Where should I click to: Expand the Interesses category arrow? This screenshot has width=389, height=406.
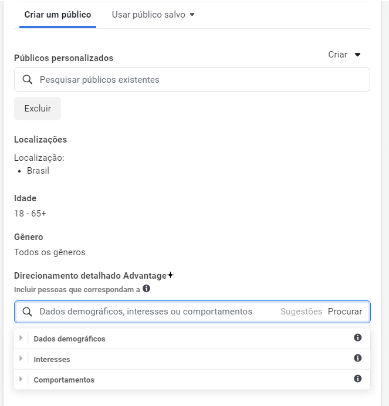coord(21,358)
